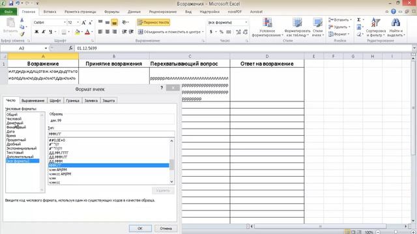Align cell text to the left
Image resolution: width=417 pixels, height=234 pixels.
[x=100, y=32]
